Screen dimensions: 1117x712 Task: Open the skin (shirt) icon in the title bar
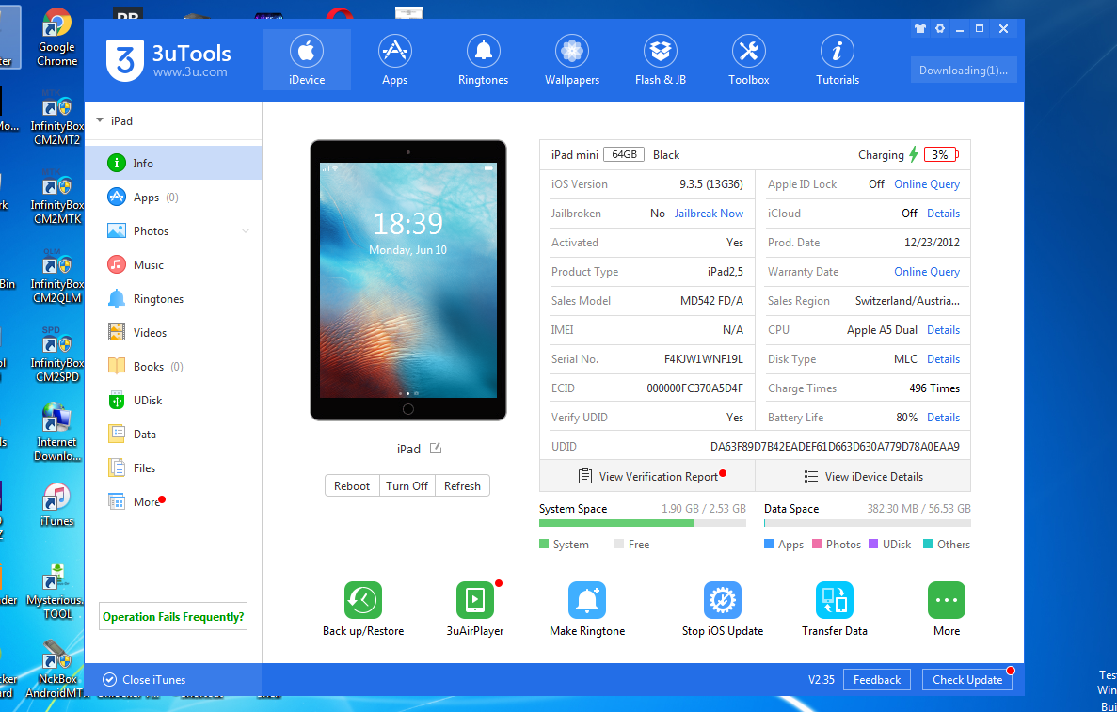(x=919, y=28)
